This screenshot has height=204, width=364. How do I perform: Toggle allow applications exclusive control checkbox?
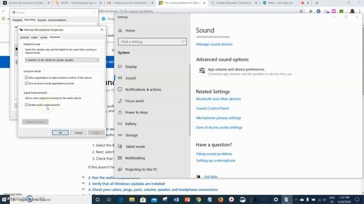click(x=27, y=78)
